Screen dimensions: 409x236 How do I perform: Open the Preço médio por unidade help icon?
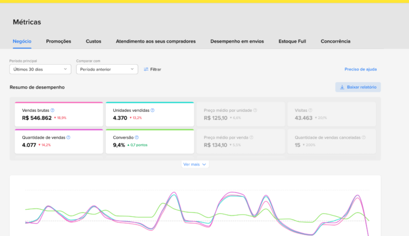[x=255, y=110]
